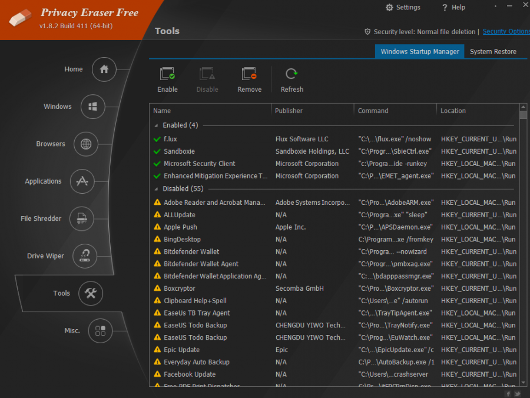Image resolution: width=530 pixels, height=398 pixels.
Task: Select the f.lux startup entry
Action: coord(171,139)
